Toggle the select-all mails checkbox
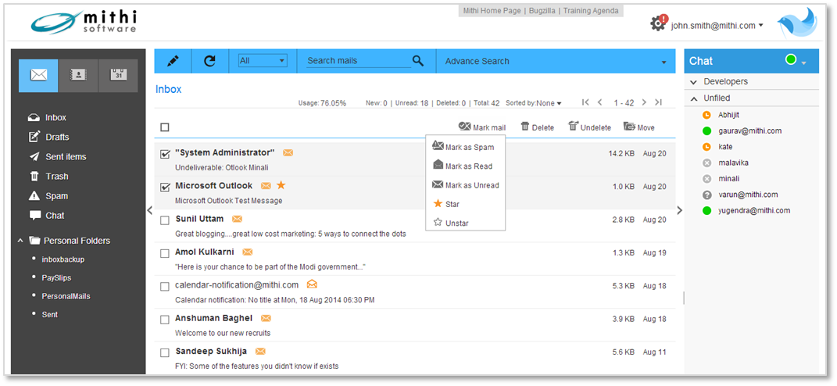Image resolution: width=837 pixels, height=386 pixels. pyautogui.click(x=165, y=127)
